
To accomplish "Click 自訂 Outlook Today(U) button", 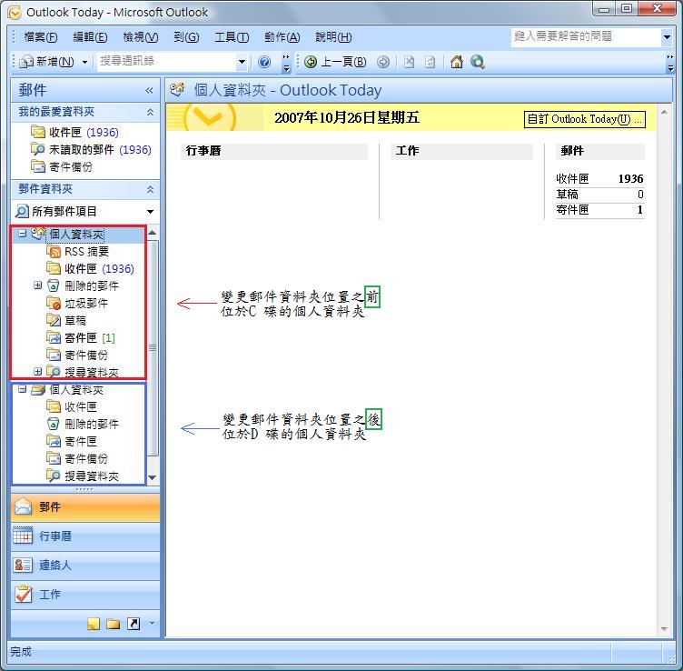I will click(x=585, y=119).
